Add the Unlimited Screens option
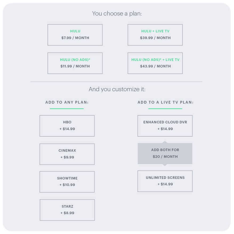234x234 pixels. pyautogui.click(x=165, y=181)
